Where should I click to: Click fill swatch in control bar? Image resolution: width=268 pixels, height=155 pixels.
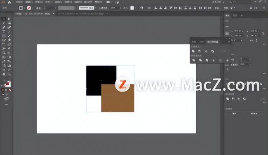point(21,8)
